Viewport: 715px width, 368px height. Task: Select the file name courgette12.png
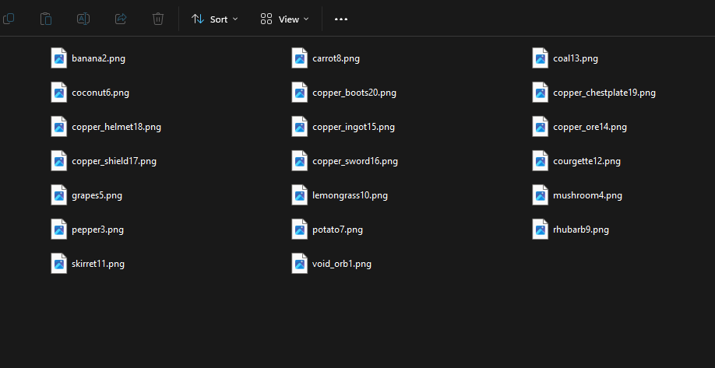pyautogui.click(x=586, y=161)
